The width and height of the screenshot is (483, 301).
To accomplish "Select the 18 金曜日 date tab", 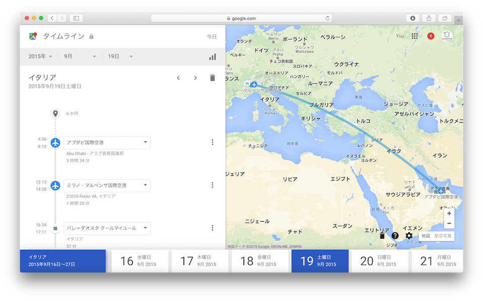I will click(260, 261).
